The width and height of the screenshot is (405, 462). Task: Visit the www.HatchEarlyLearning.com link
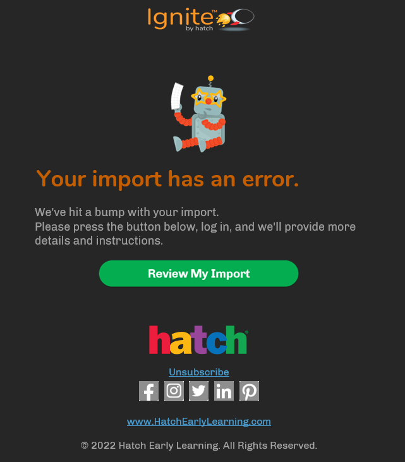(x=199, y=422)
